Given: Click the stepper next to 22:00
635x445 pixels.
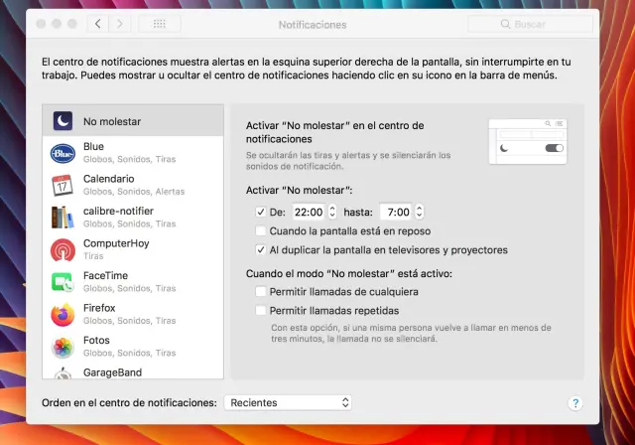Looking at the screenshot, I should tap(331, 212).
